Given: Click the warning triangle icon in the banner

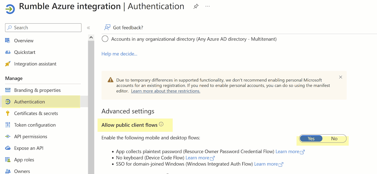Looking at the screenshot, I should coord(111,80).
